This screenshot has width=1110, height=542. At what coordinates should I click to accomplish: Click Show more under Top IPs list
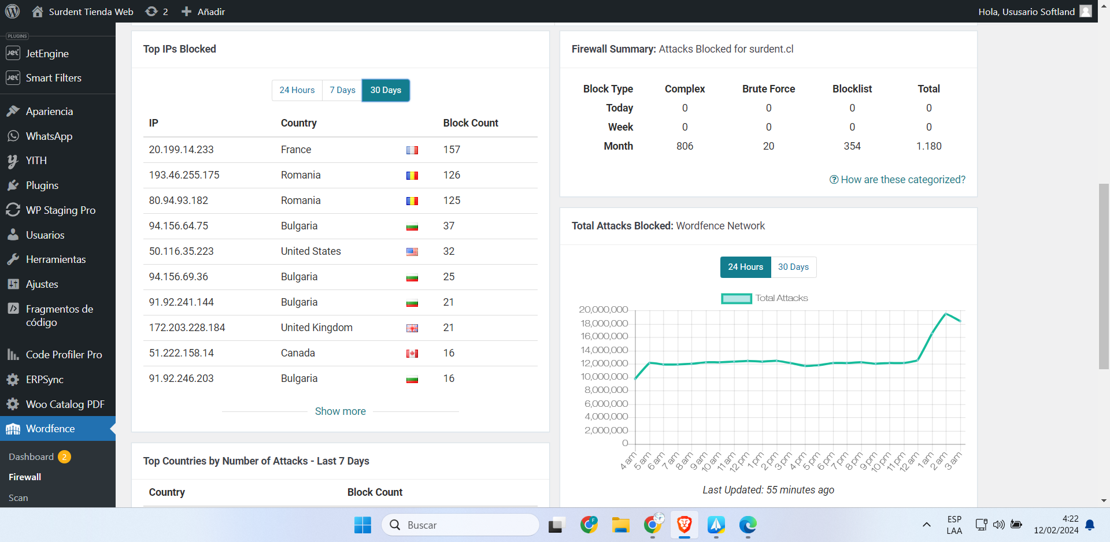[x=340, y=411]
